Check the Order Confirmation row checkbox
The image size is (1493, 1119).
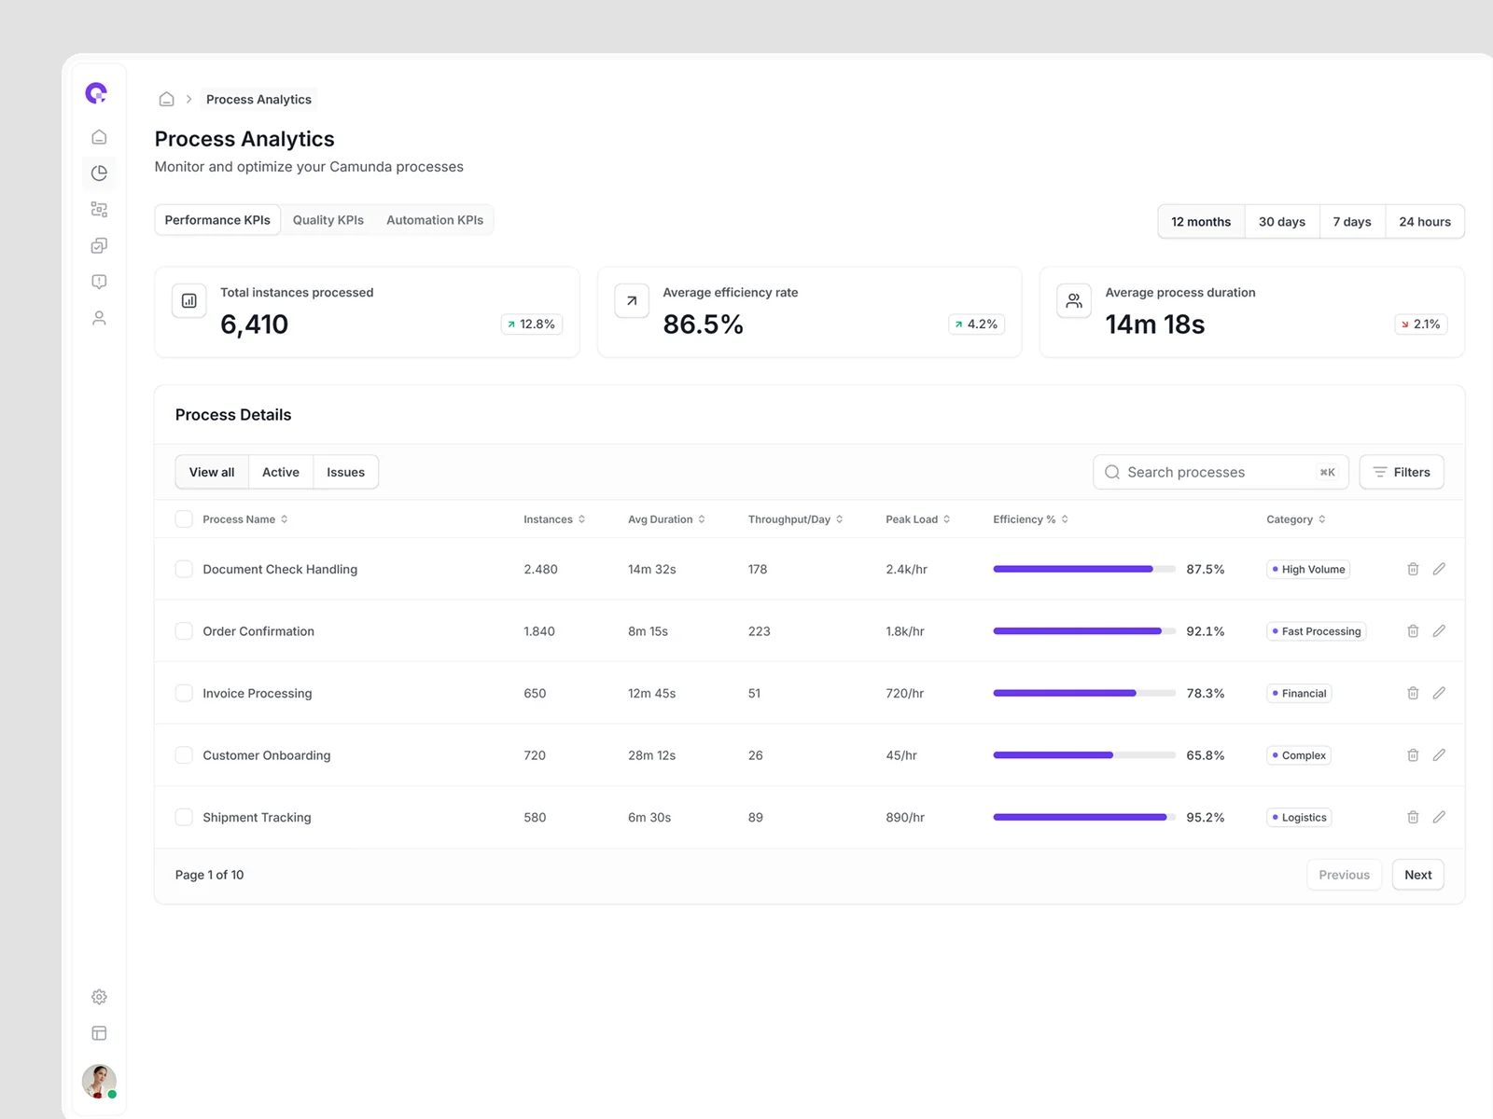pos(184,631)
